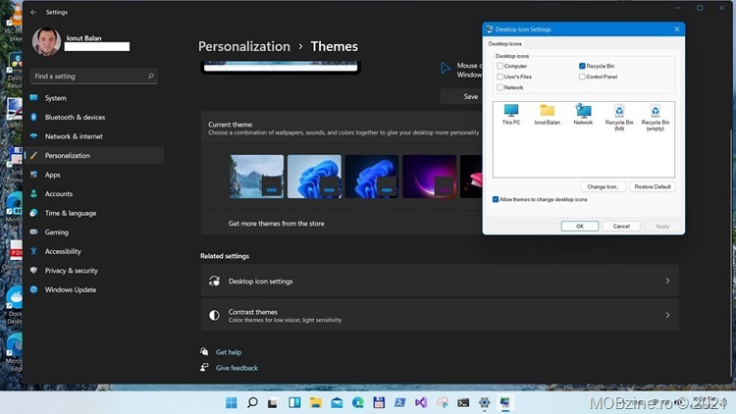Launch File Explorer from the taskbar

pyautogui.click(x=315, y=402)
